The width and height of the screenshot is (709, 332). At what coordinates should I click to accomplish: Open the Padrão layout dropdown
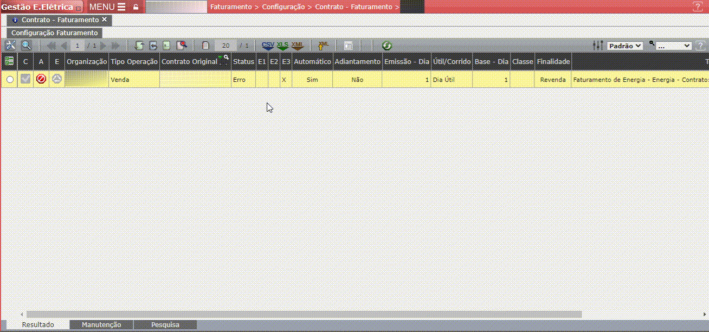click(624, 46)
